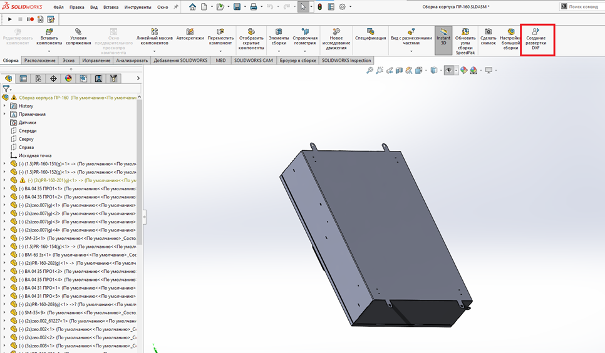Click the Edit Macro icon
The width and height of the screenshot is (605, 353).
click(51, 19)
